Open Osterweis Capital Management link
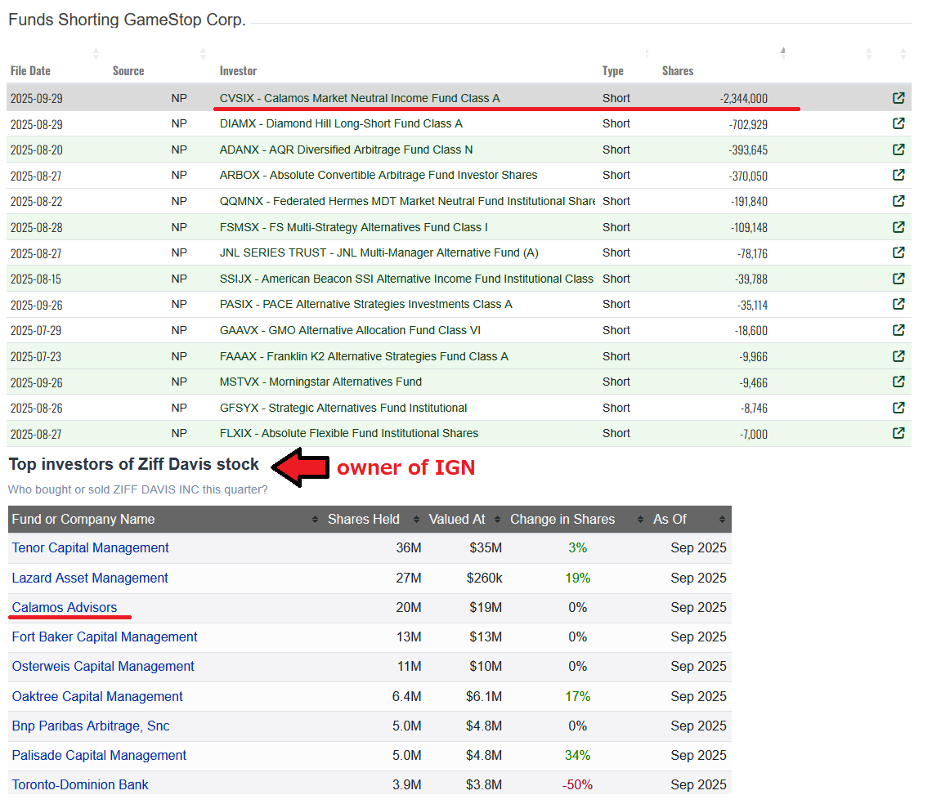The image size is (932, 804). coord(103,667)
